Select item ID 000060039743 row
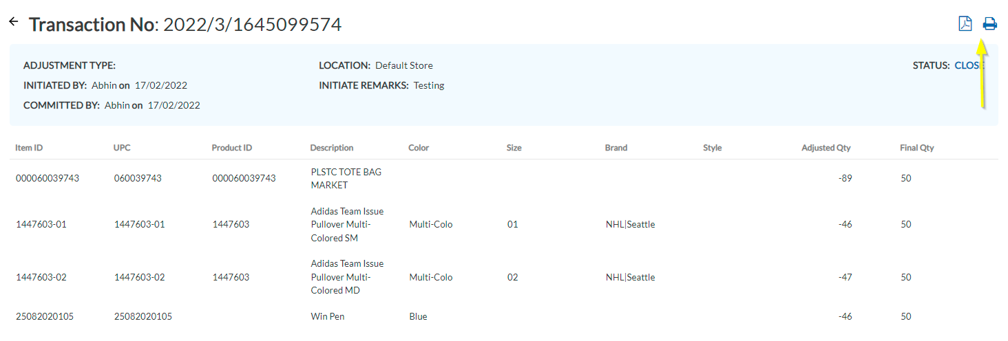The width and height of the screenshot is (1008, 341). click(48, 178)
